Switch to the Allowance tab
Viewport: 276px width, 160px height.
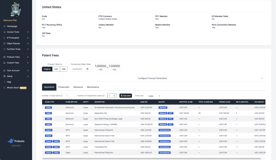click(x=78, y=87)
